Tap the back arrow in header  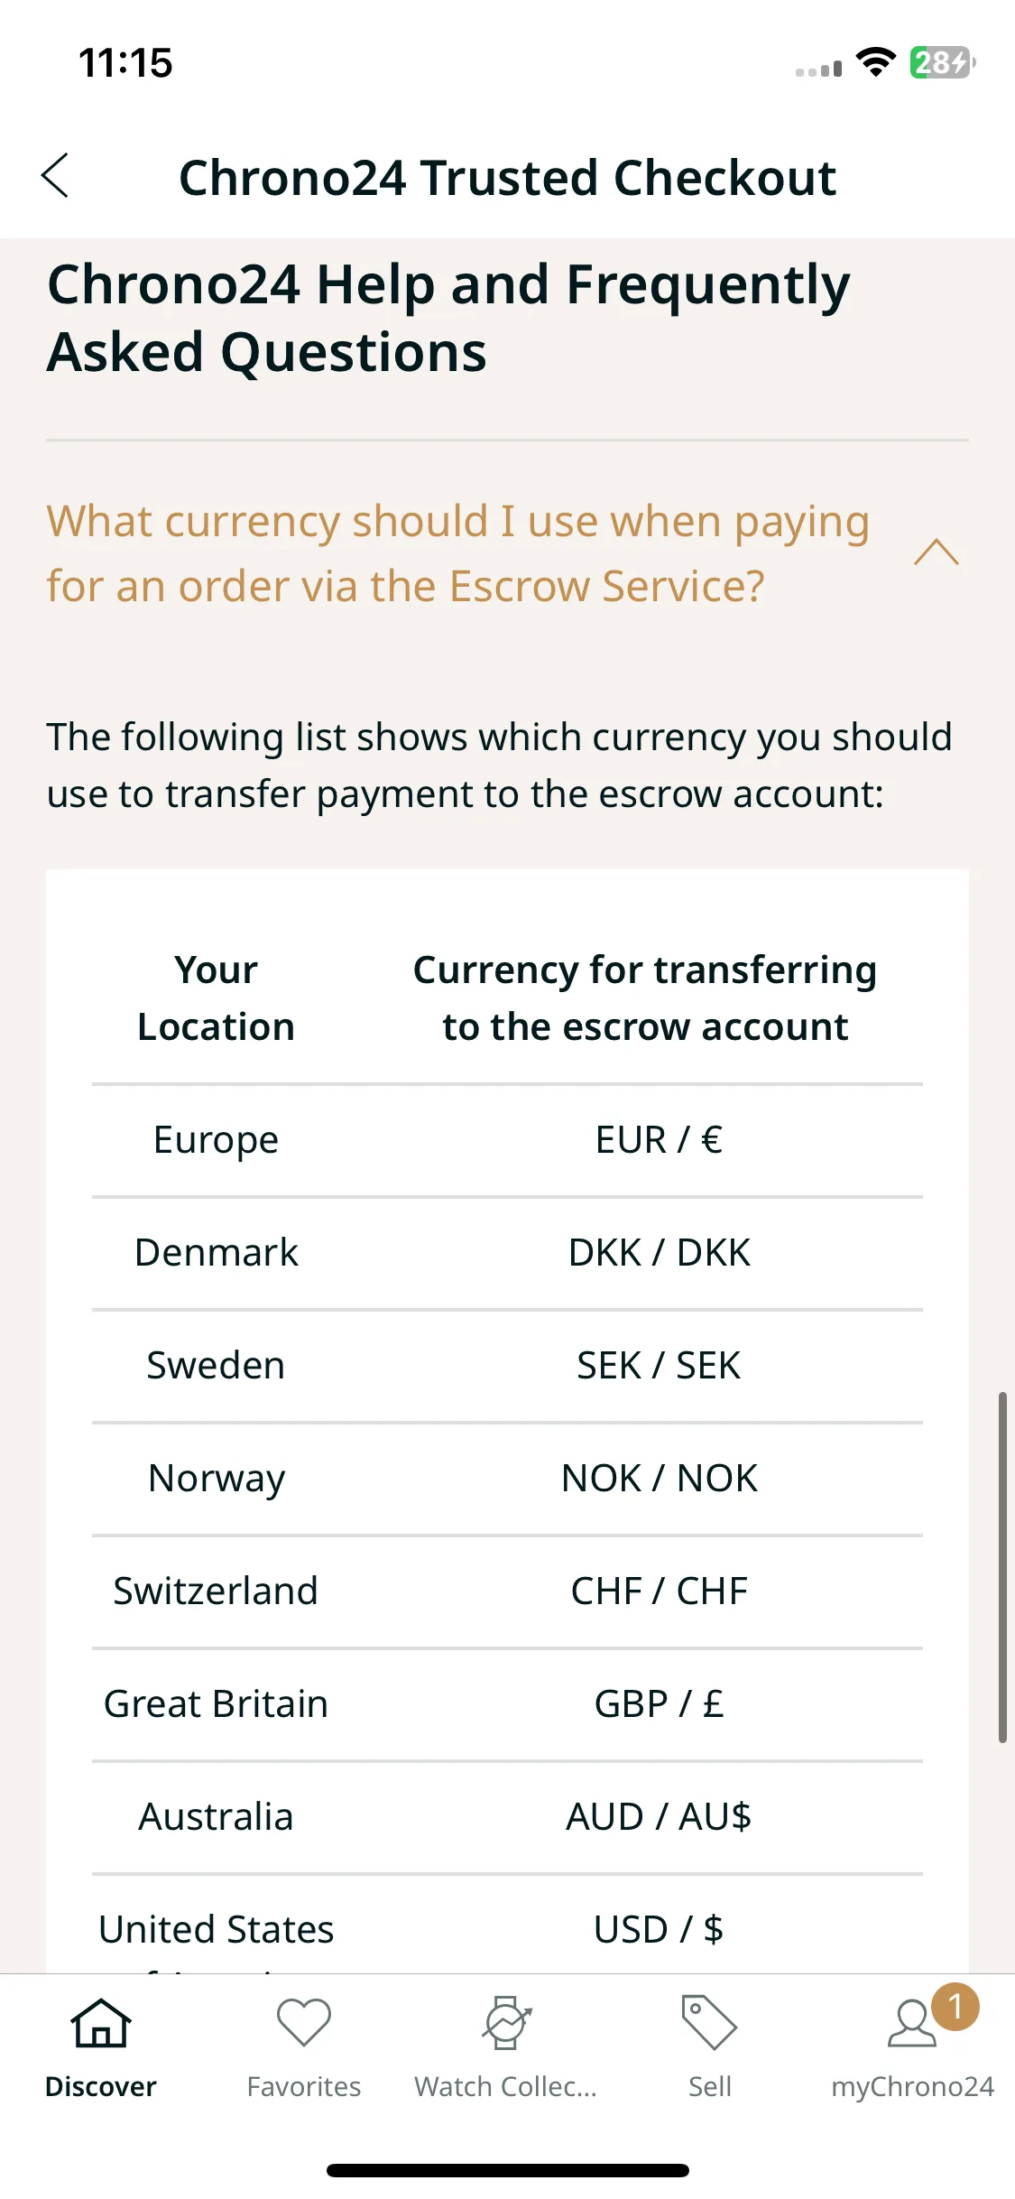(x=55, y=175)
